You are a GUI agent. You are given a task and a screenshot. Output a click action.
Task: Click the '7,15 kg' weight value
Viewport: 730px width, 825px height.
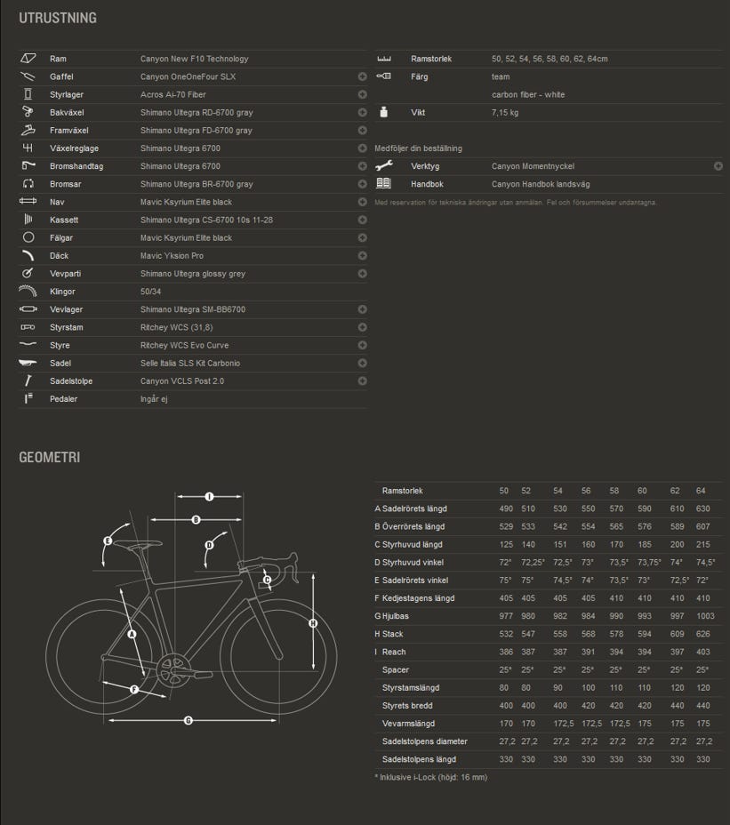[x=505, y=113]
